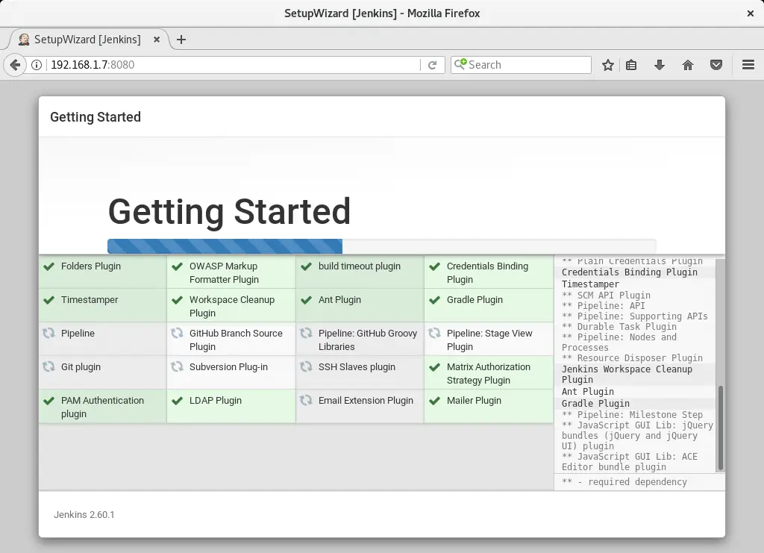The height and width of the screenshot is (553, 764).
Task: Click the 'Folders Plugin' cell text
Action: [x=90, y=266]
